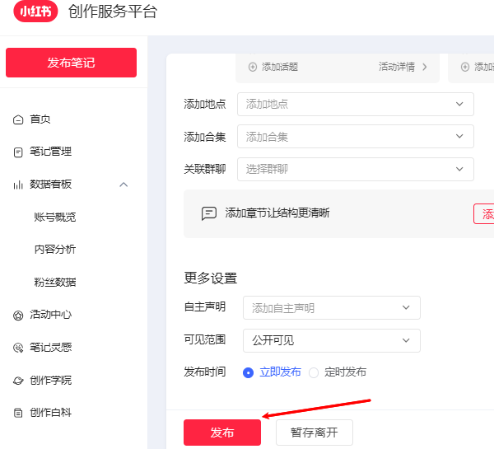Open the 公开可见 visibility dropdown
The height and width of the screenshot is (449, 494).
(332, 340)
